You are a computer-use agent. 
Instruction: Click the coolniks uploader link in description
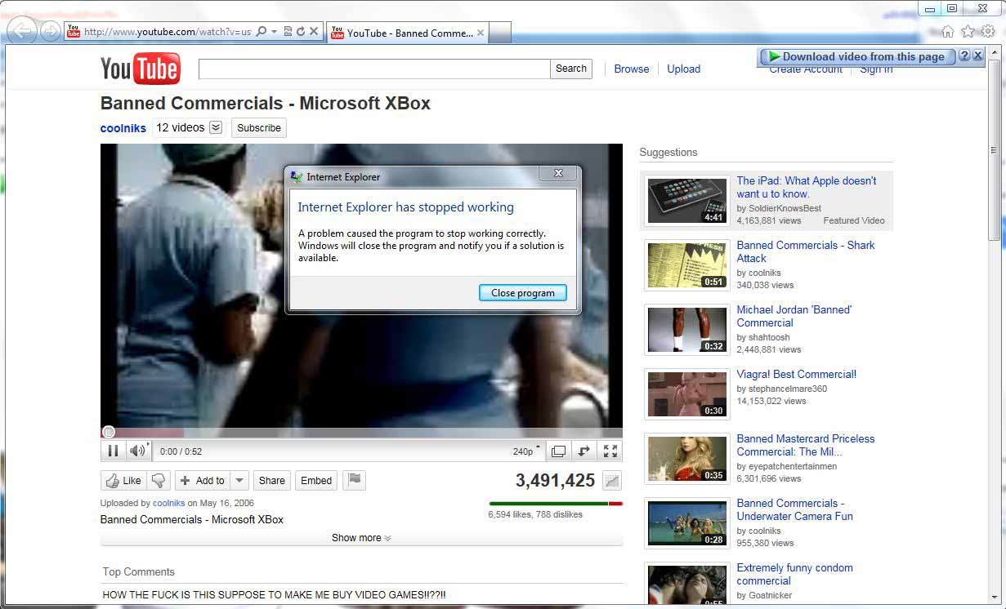coord(169,503)
